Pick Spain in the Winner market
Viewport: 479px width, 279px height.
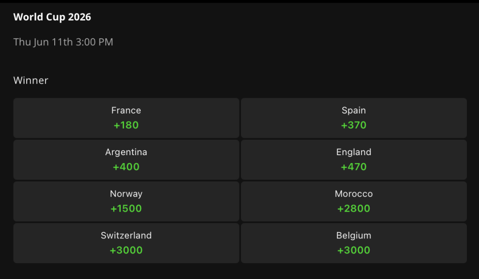[x=354, y=118]
